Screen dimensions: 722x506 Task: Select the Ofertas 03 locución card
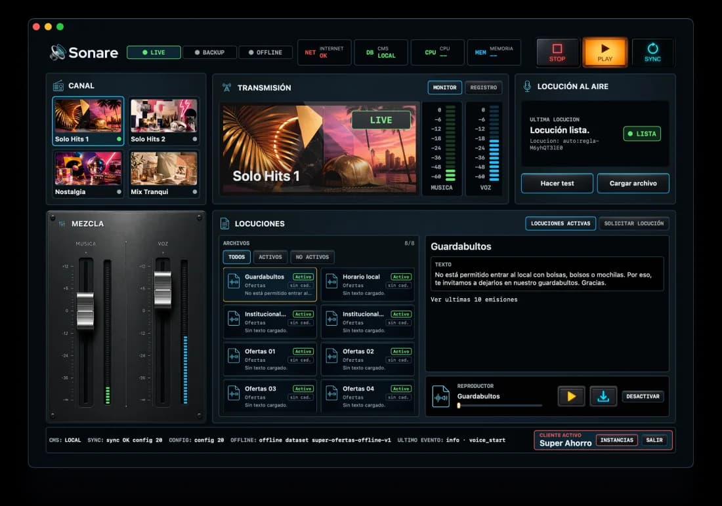coord(270,396)
